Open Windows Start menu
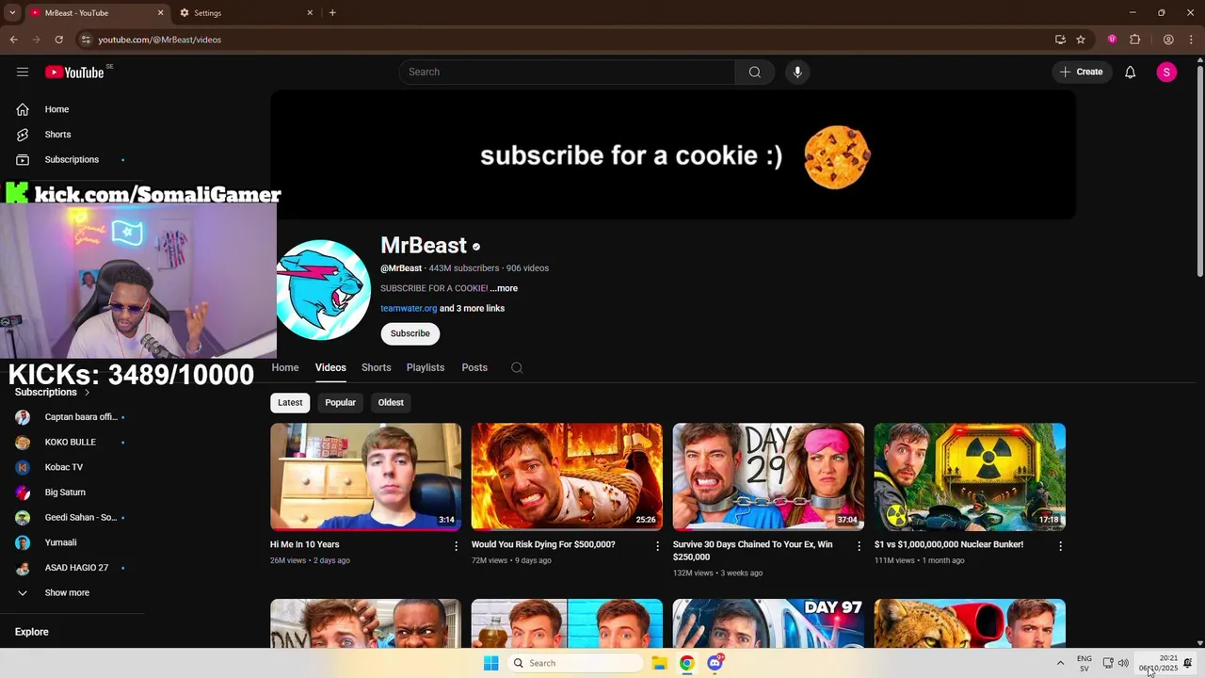 (x=490, y=663)
